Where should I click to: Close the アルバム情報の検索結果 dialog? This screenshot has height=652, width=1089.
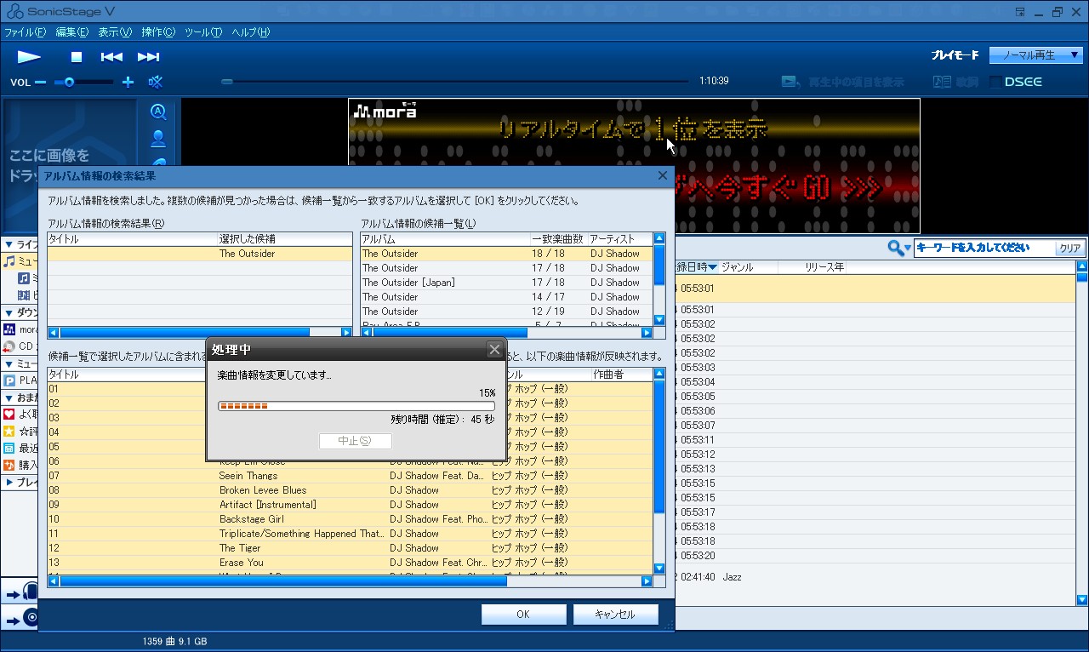(x=663, y=175)
